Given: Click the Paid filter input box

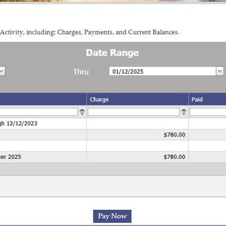Looking at the screenshot, I should click(x=208, y=112).
